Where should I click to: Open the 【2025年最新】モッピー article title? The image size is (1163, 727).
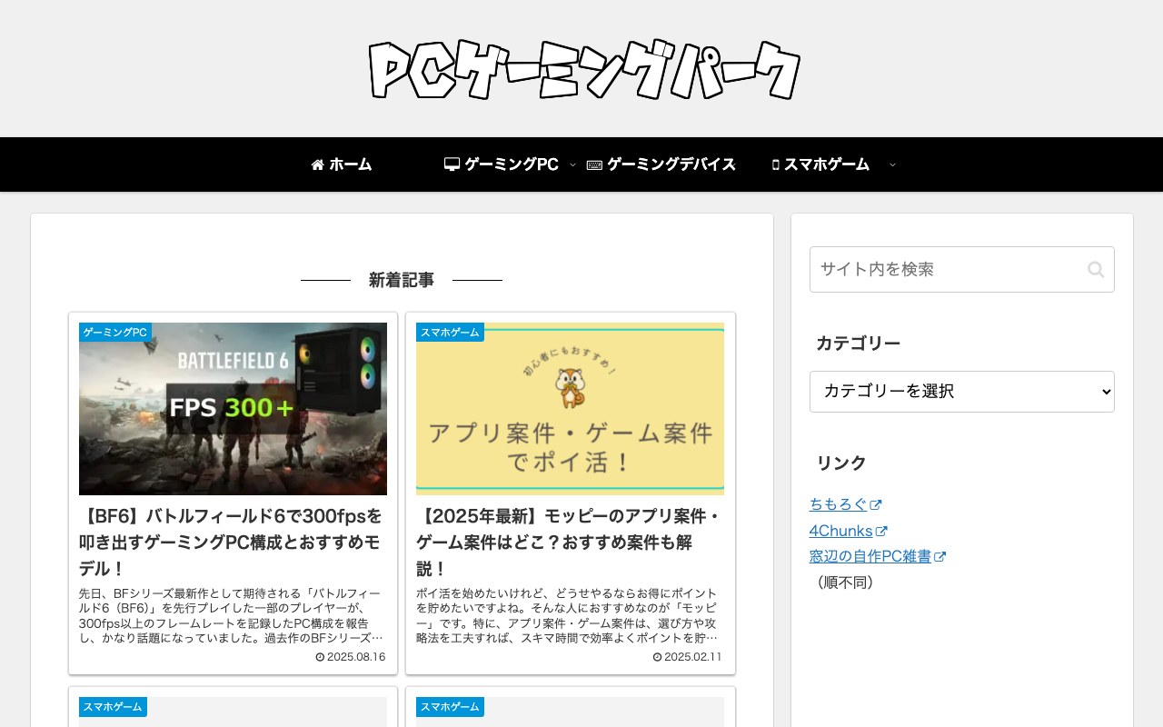(569, 543)
